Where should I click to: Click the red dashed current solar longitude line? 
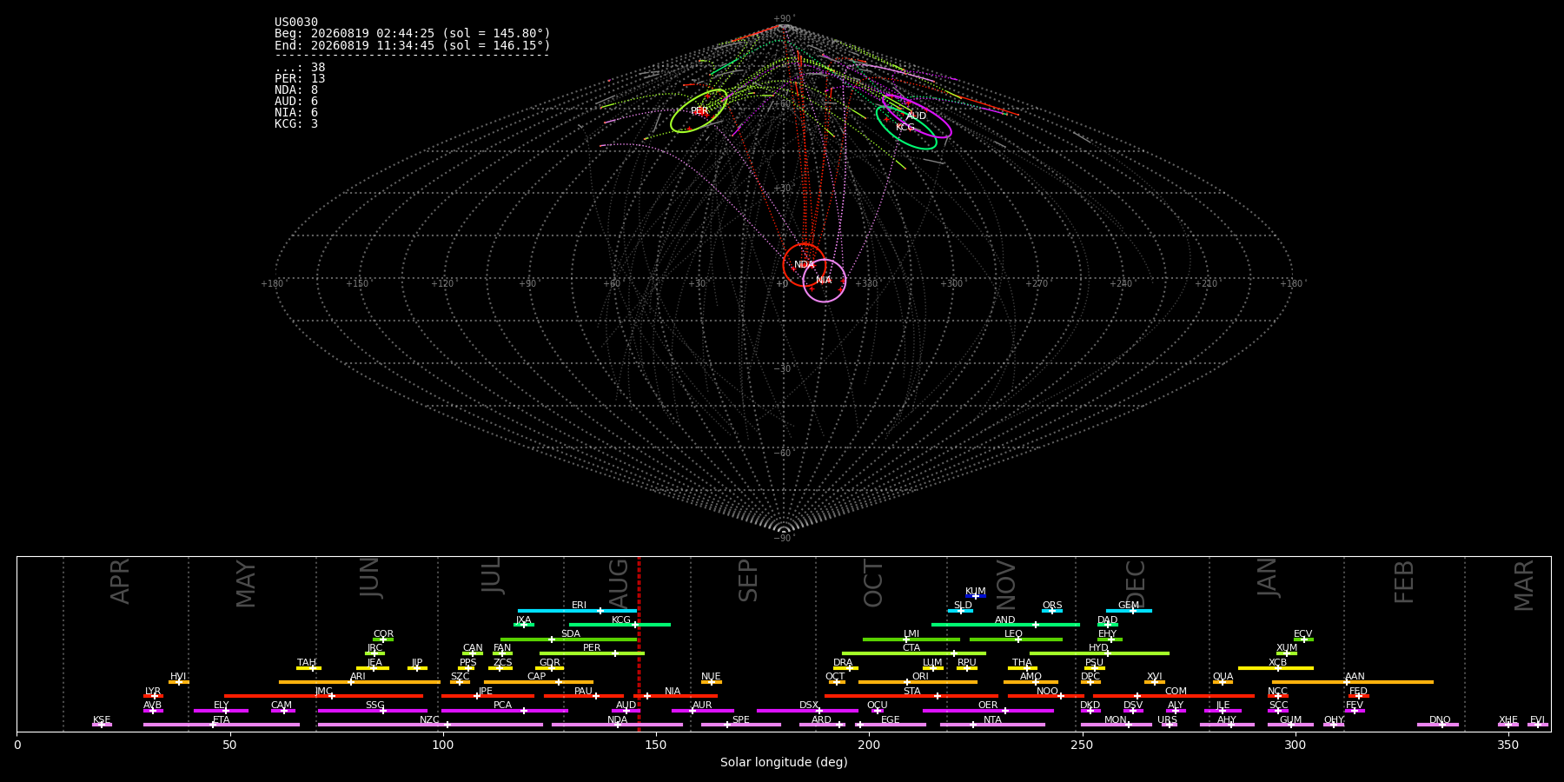639,644
